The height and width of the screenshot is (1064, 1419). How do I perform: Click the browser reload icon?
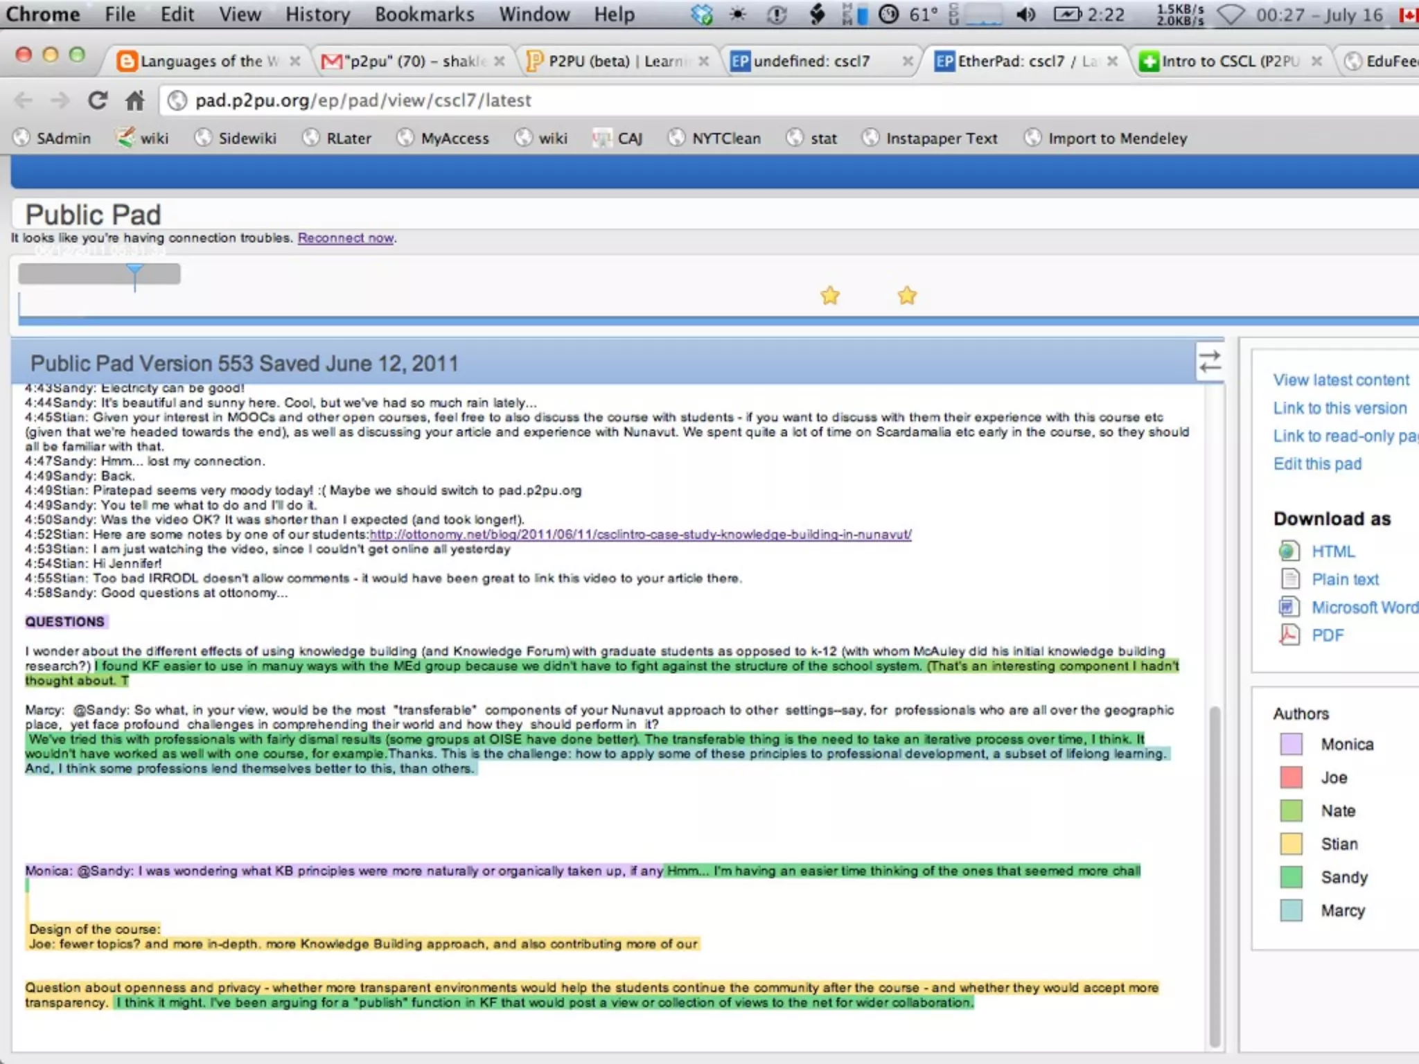[x=98, y=101]
